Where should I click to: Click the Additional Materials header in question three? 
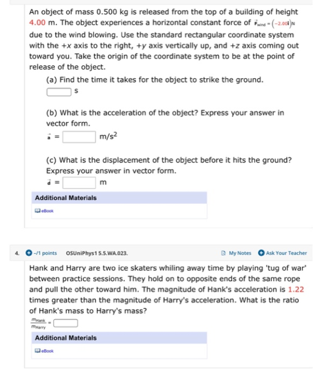click(119, 198)
